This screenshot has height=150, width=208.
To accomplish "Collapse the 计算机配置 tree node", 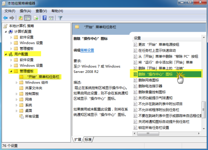I will (6, 32).
